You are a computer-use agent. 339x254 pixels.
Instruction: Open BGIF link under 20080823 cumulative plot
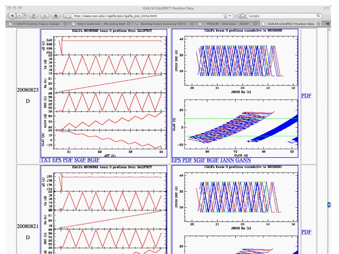pyautogui.click(x=213, y=160)
